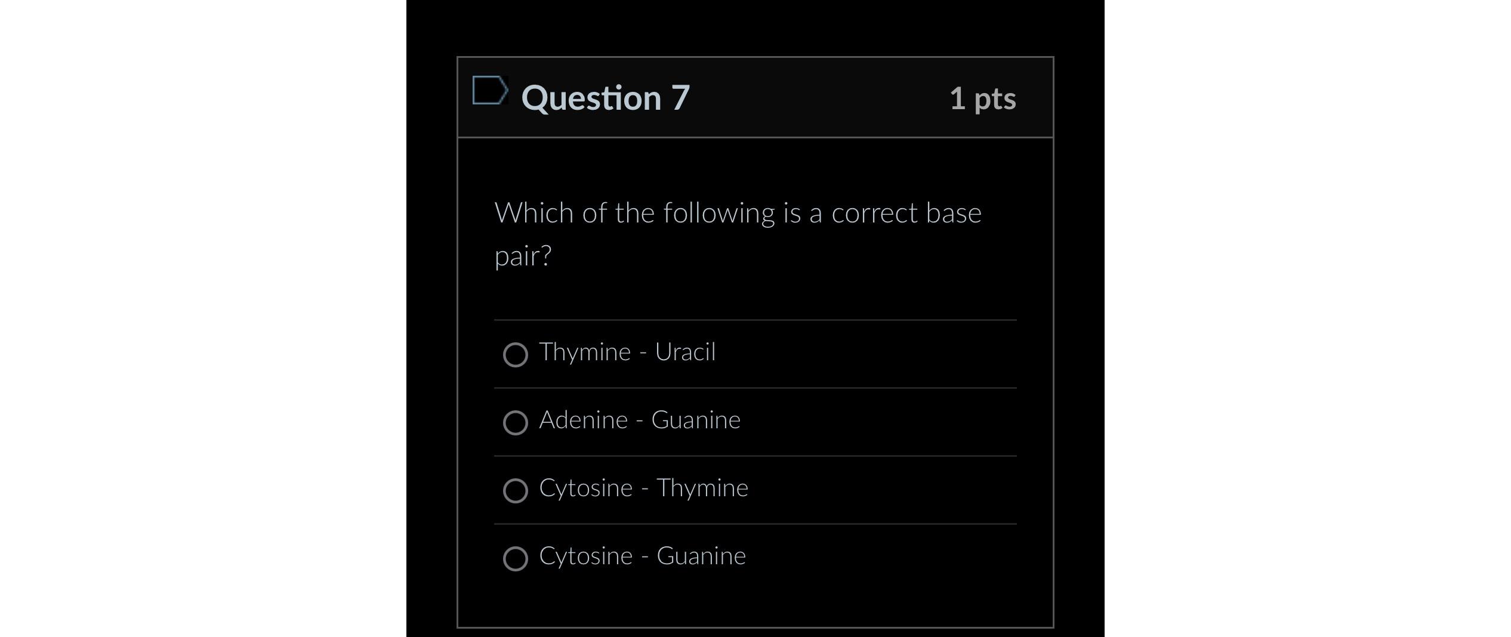Viewport: 1511px width, 637px height.
Task: Click the Cytosine - Thymine answer text
Action: click(x=643, y=487)
